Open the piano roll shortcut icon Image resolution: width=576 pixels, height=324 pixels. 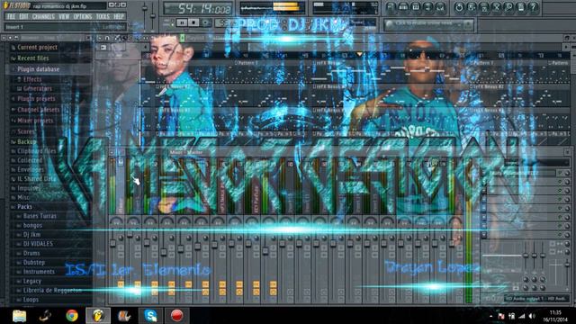click(x=416, y=7)
